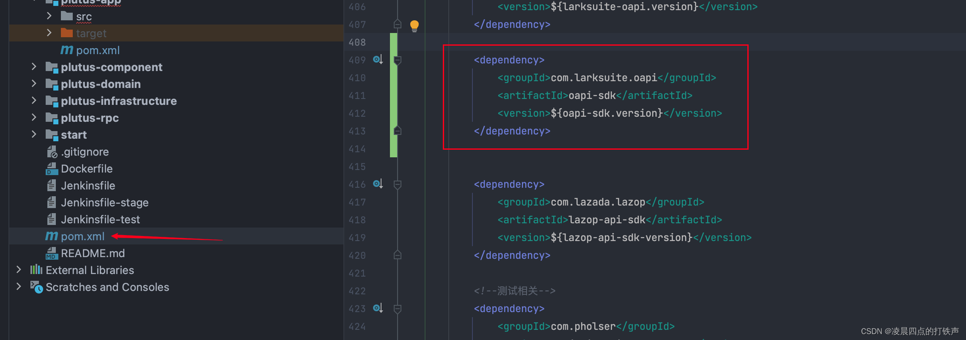Image resolution: width=966 pixels, height=340 pixels.
Task: Click the gutter marker icon on line 409
Action: click(x=378, y=60)
